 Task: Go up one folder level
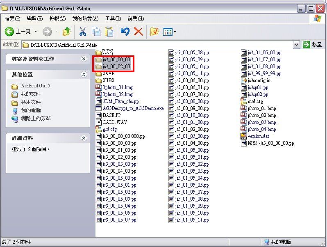(x=67, y=32)
